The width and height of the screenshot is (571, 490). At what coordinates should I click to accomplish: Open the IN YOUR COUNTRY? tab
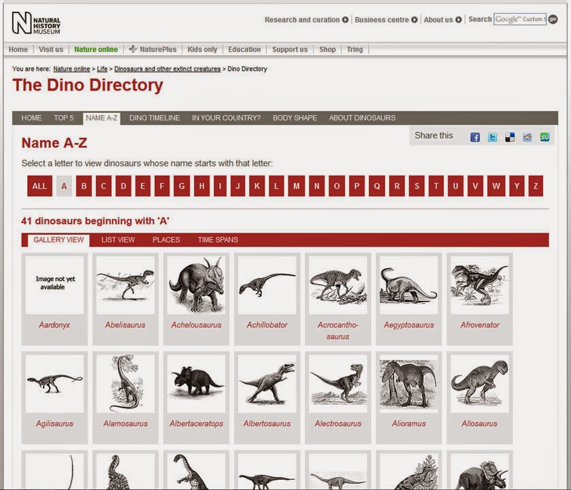pos(226,118)
